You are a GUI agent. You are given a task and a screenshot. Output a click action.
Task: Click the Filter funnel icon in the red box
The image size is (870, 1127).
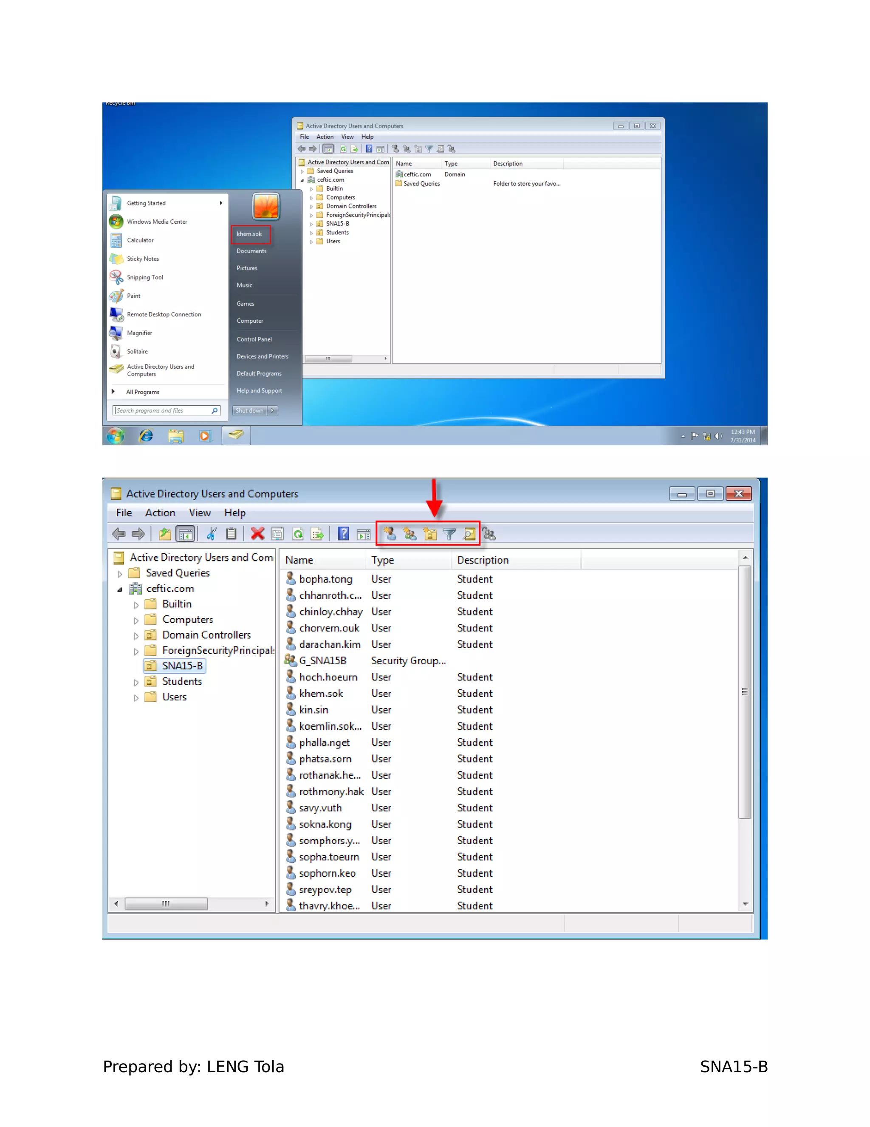(449, 534)
